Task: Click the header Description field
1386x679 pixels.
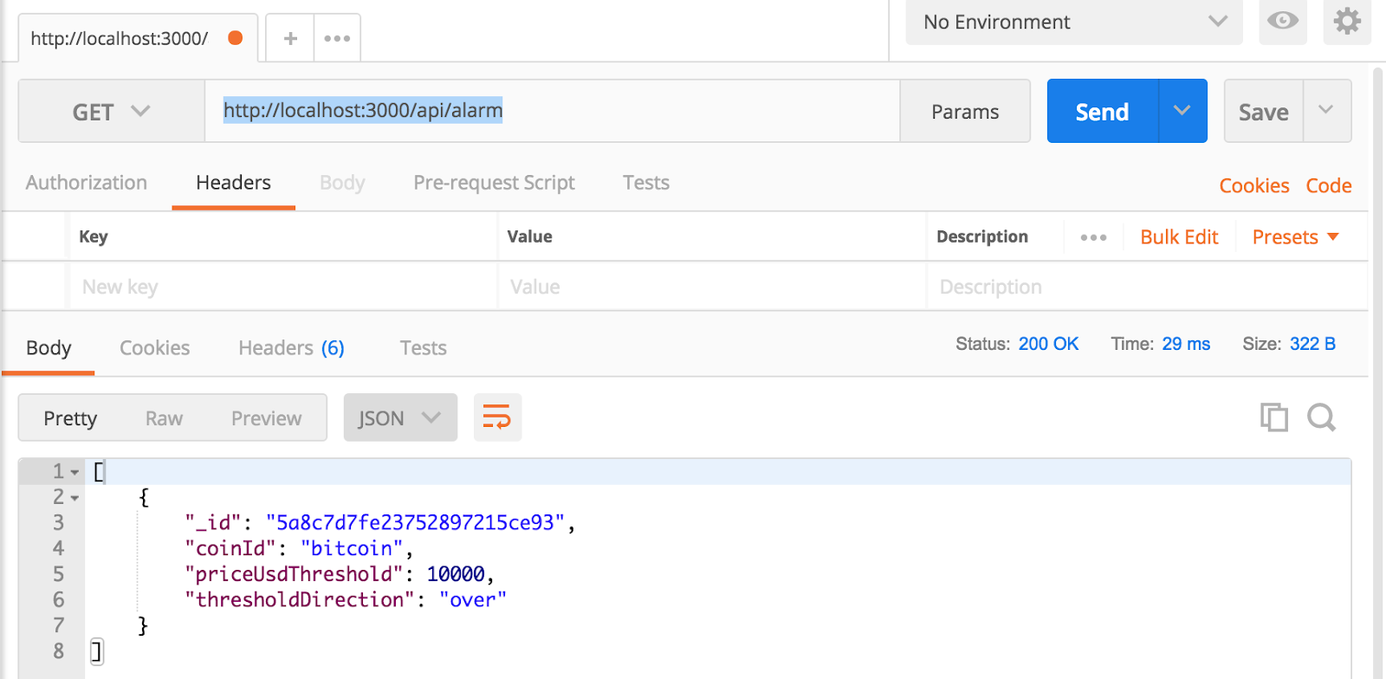Action: 1147,287
